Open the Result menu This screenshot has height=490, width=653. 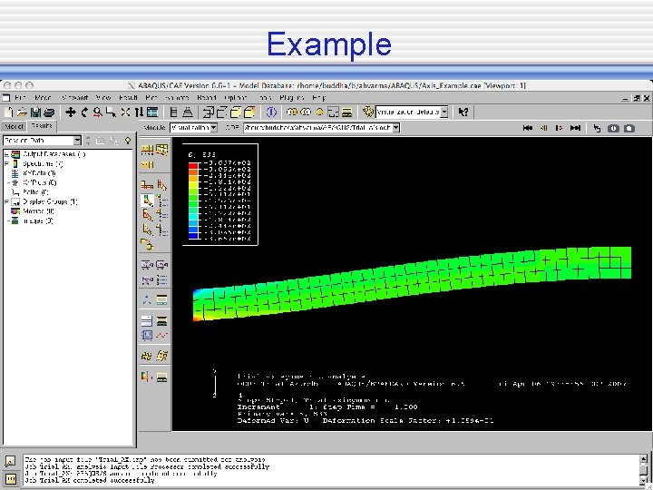(x=128, y=97)
